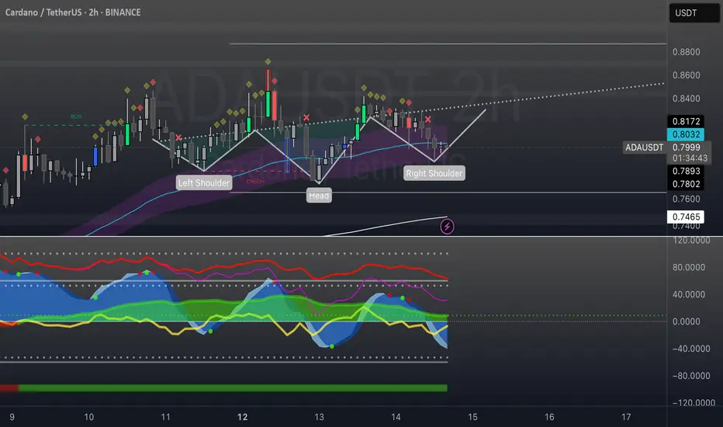Click the 0.8600 price axis label
723x427 pixels.
point(686,75)
